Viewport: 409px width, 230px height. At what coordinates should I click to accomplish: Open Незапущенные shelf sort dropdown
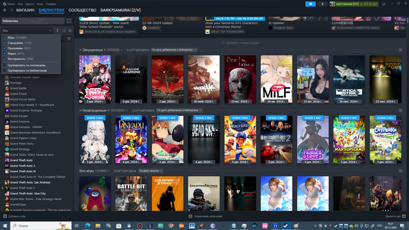(179, 110)
